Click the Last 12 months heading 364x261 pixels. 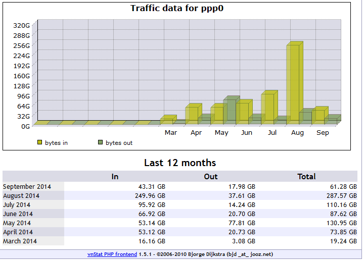[180, 163]
